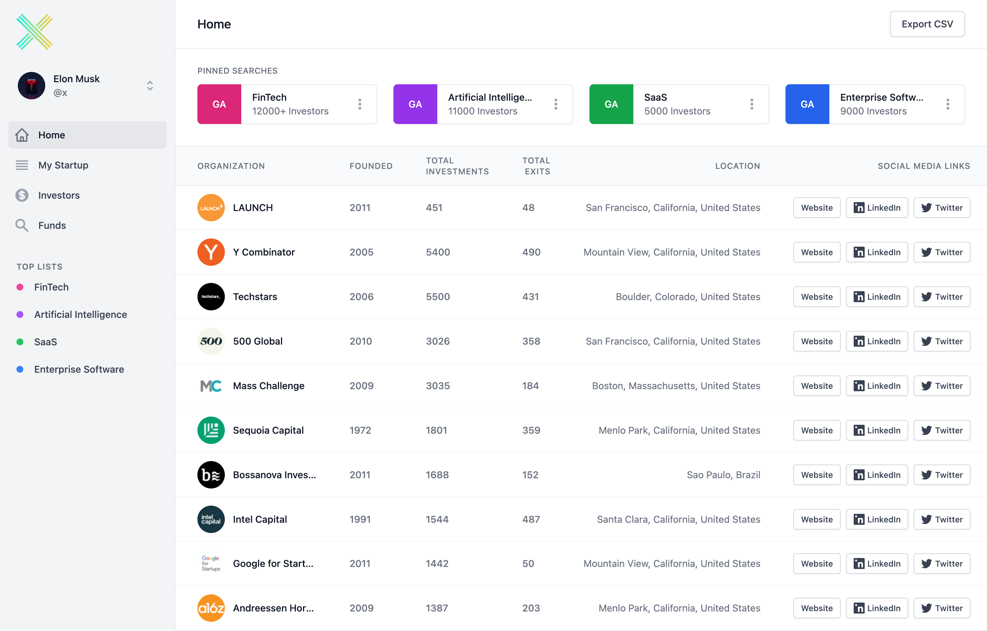This screenshot has height=631, width=987.
Task: Open My Startup from the sidebar
Action: pos(63,165)
